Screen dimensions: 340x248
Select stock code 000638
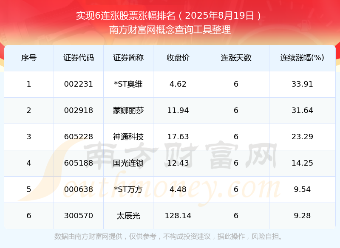79,189
